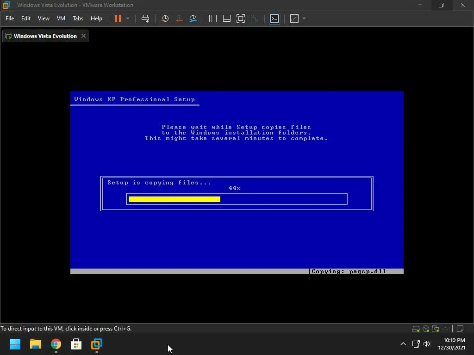Click the yellow setup progress bar
Screen dimensions: 474x355
click(175, 199)
